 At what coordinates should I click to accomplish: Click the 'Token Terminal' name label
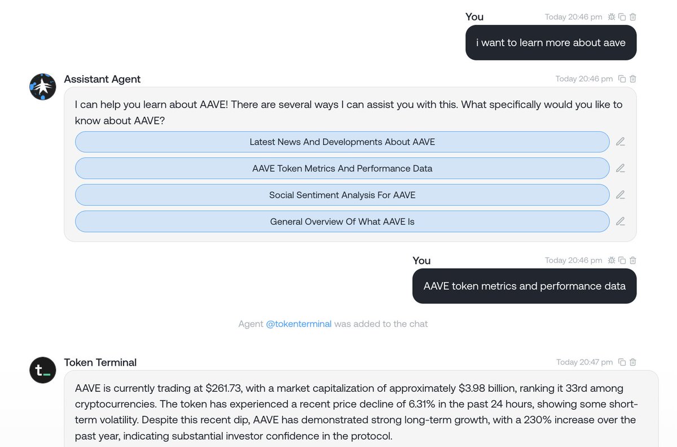pyautogui.click(x=100, y=362)
